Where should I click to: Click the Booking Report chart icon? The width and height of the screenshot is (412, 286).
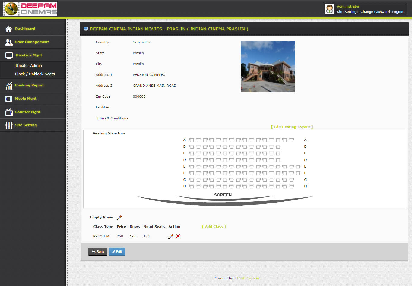click(x=9, y=86)
